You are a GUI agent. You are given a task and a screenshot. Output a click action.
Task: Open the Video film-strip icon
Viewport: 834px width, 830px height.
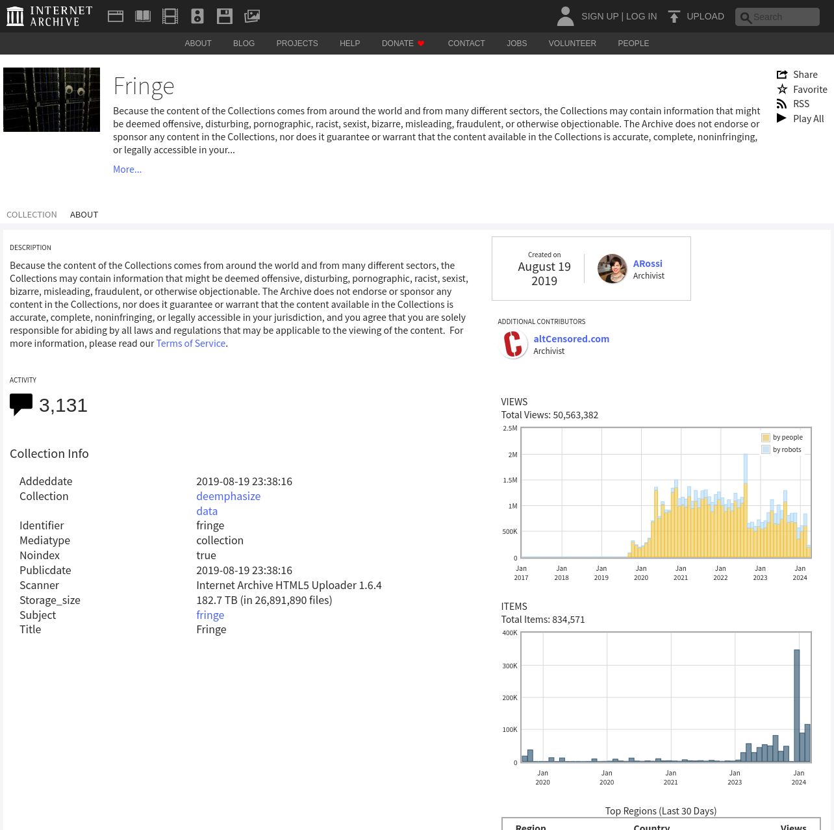[x=170, y=16]
